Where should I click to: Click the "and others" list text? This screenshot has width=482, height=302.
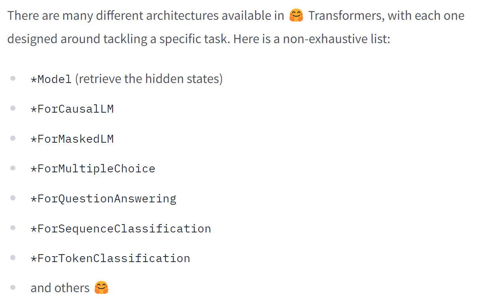(60, 288)
